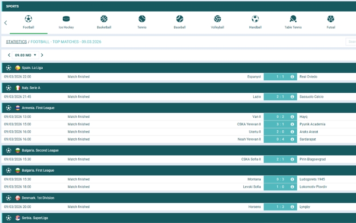Click the Sassuolo Calcio team name
356x223 pixels.
(311, 97)
